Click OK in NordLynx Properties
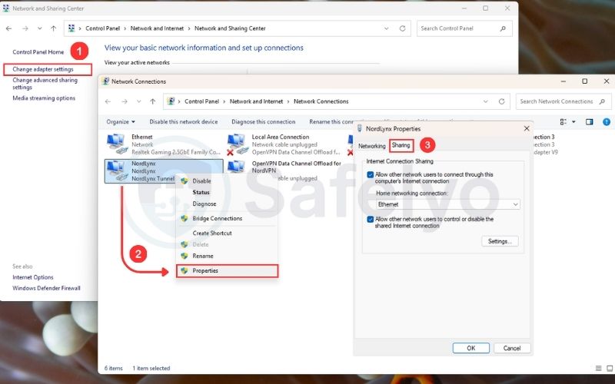 tap(471, 348)
